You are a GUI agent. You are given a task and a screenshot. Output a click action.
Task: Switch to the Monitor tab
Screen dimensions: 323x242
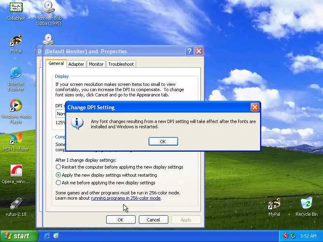coord(96,64)
